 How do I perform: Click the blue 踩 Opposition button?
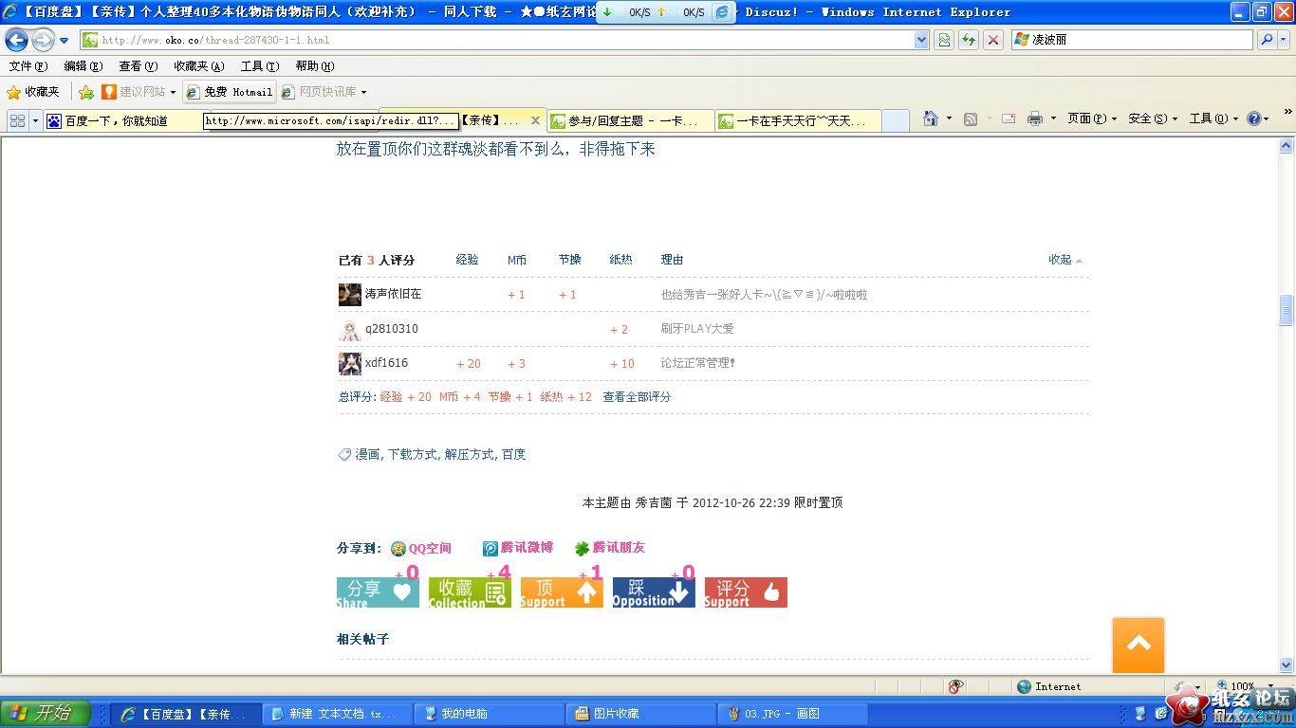tap(653, 592)
